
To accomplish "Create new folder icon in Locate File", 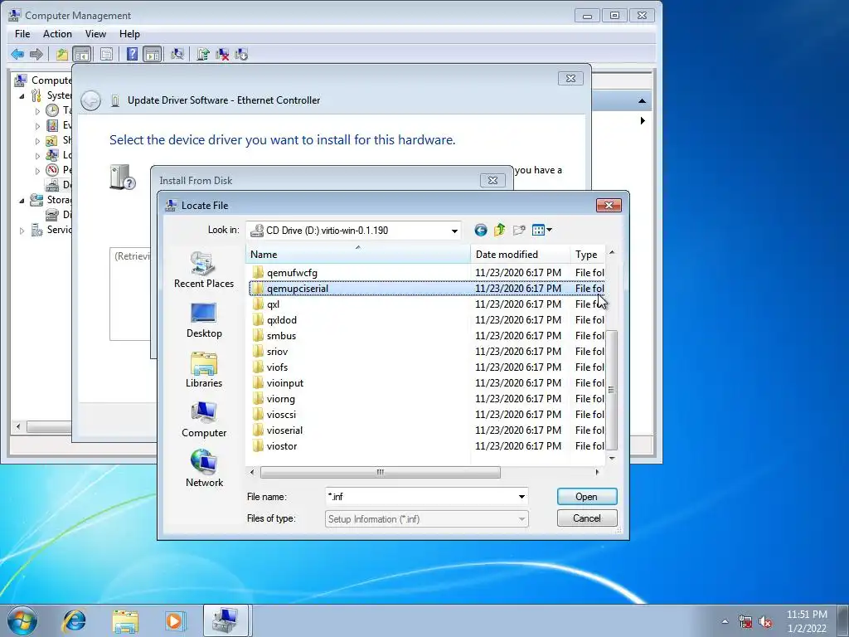I will pos(519,231).
